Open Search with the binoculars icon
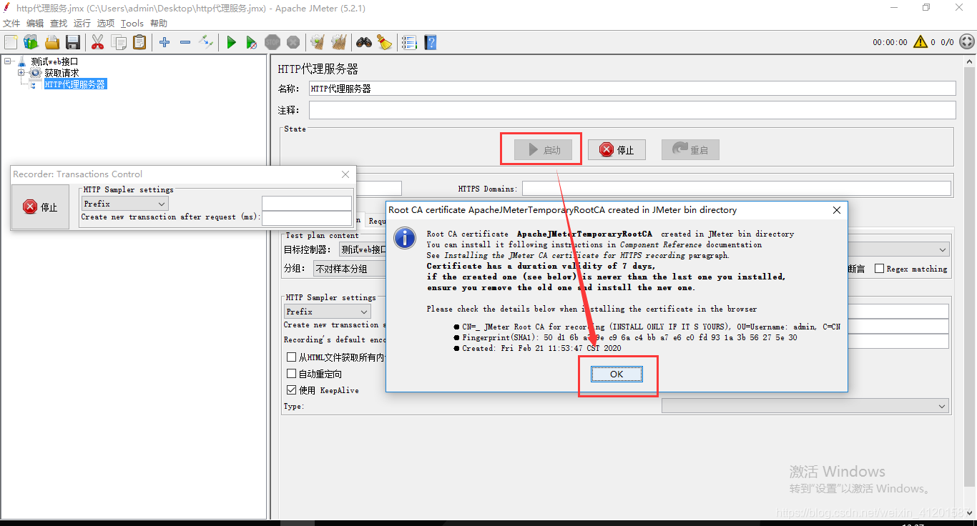This screenshot has height=526, width=977. pos(364,42)
